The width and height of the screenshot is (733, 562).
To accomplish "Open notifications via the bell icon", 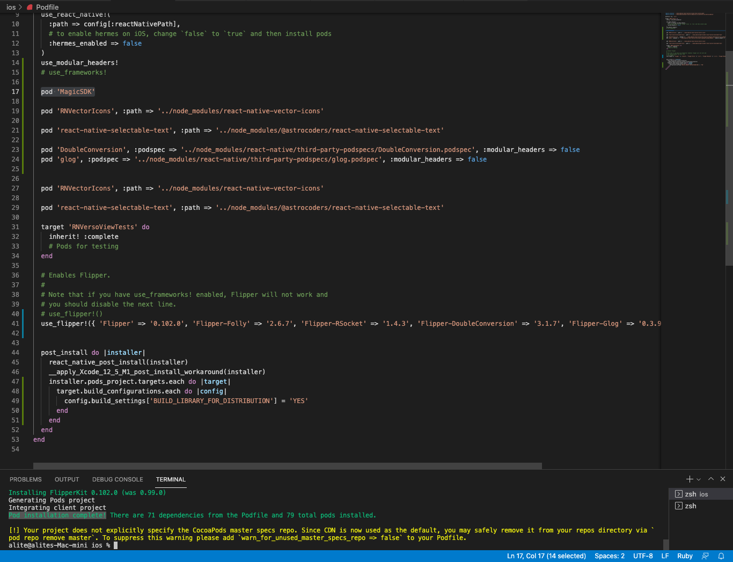I will tap(721, 556).
